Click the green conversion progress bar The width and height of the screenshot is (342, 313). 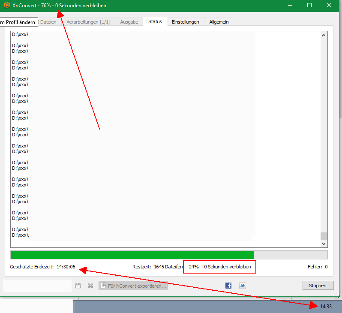tap(169, 255)
